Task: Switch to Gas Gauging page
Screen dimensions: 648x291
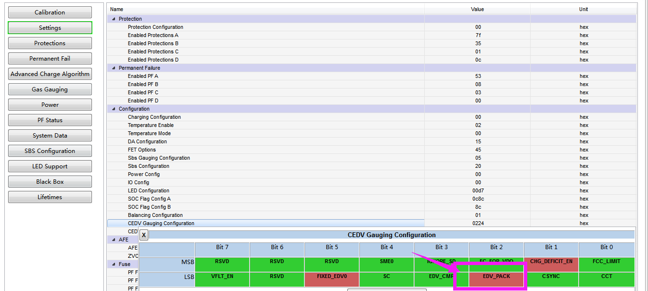Action: [x=50, y=89]
